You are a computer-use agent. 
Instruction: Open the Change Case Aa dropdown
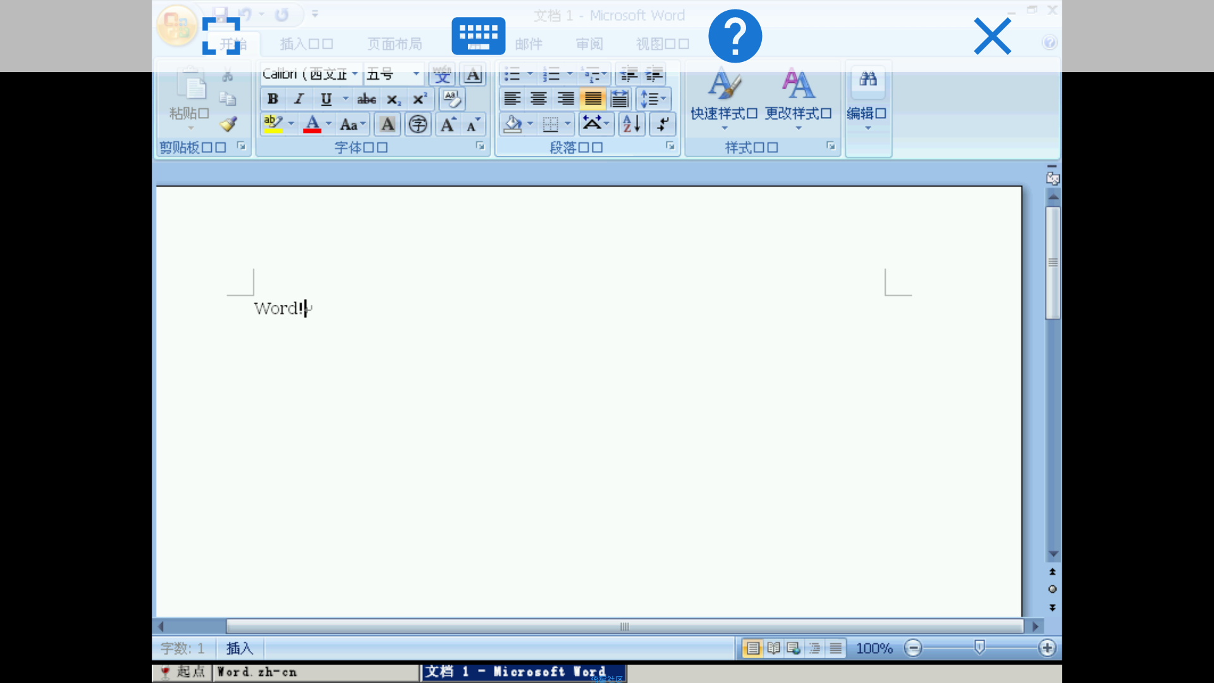click(353, 125)
